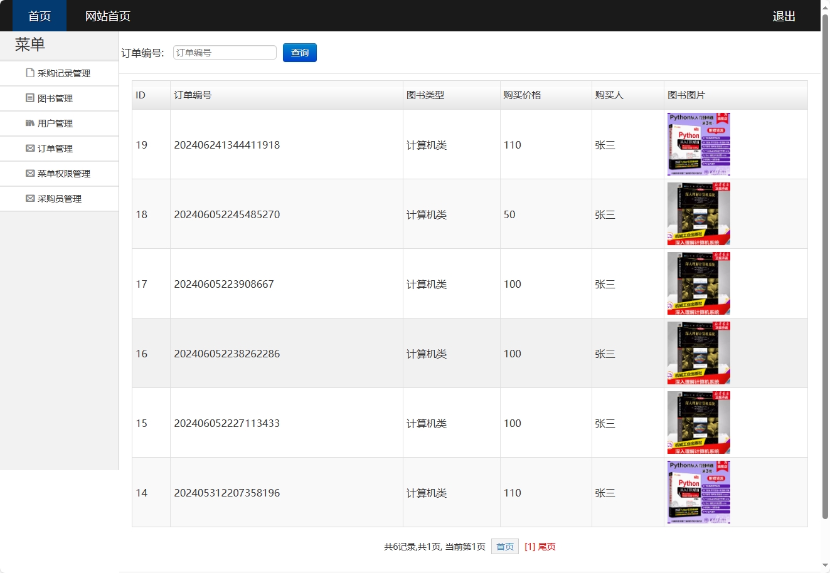Click the envelope icon beside 采购员管理

coord(30,198)
